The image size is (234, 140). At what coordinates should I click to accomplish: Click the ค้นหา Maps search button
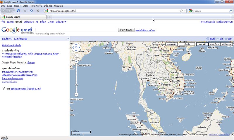point(126,30)
